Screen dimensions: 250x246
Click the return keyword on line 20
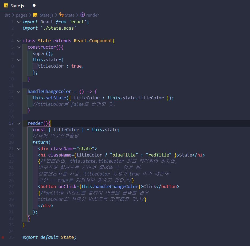41,142
